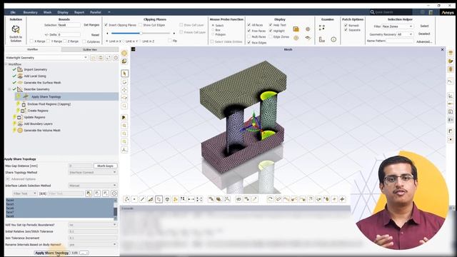Click the first icon in the bottom viewport toolbar
The height and width of the screenshot is (257, 457).
127,199
